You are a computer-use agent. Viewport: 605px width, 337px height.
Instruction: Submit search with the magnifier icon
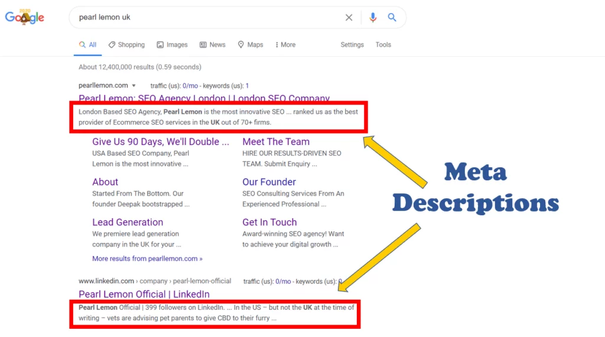click(392, 17)
